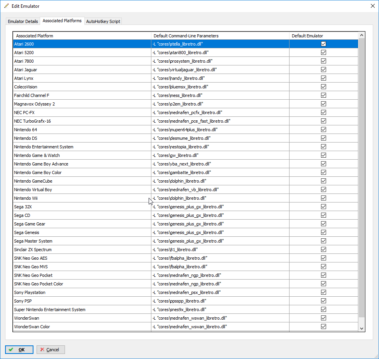Uncheck Default Emulator for Atari 2600
Screen dimensions: 379x359
click(323, 44)
